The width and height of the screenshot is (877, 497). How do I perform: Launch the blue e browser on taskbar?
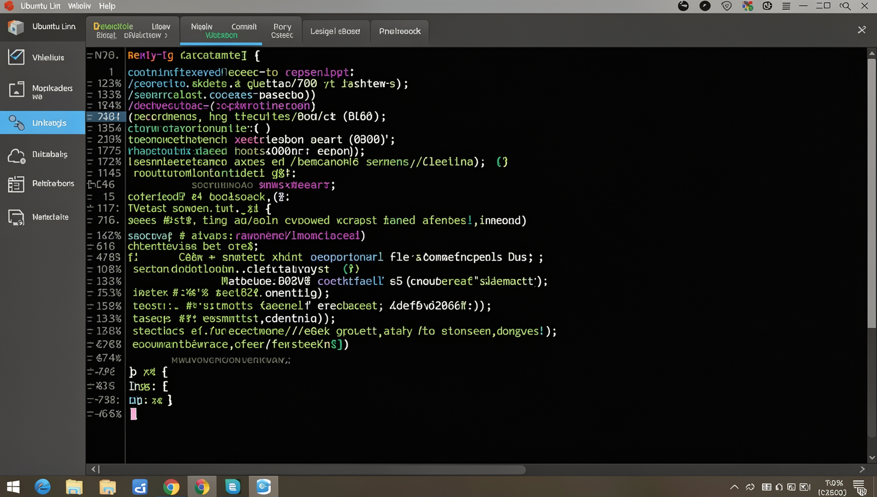(43, 487)
